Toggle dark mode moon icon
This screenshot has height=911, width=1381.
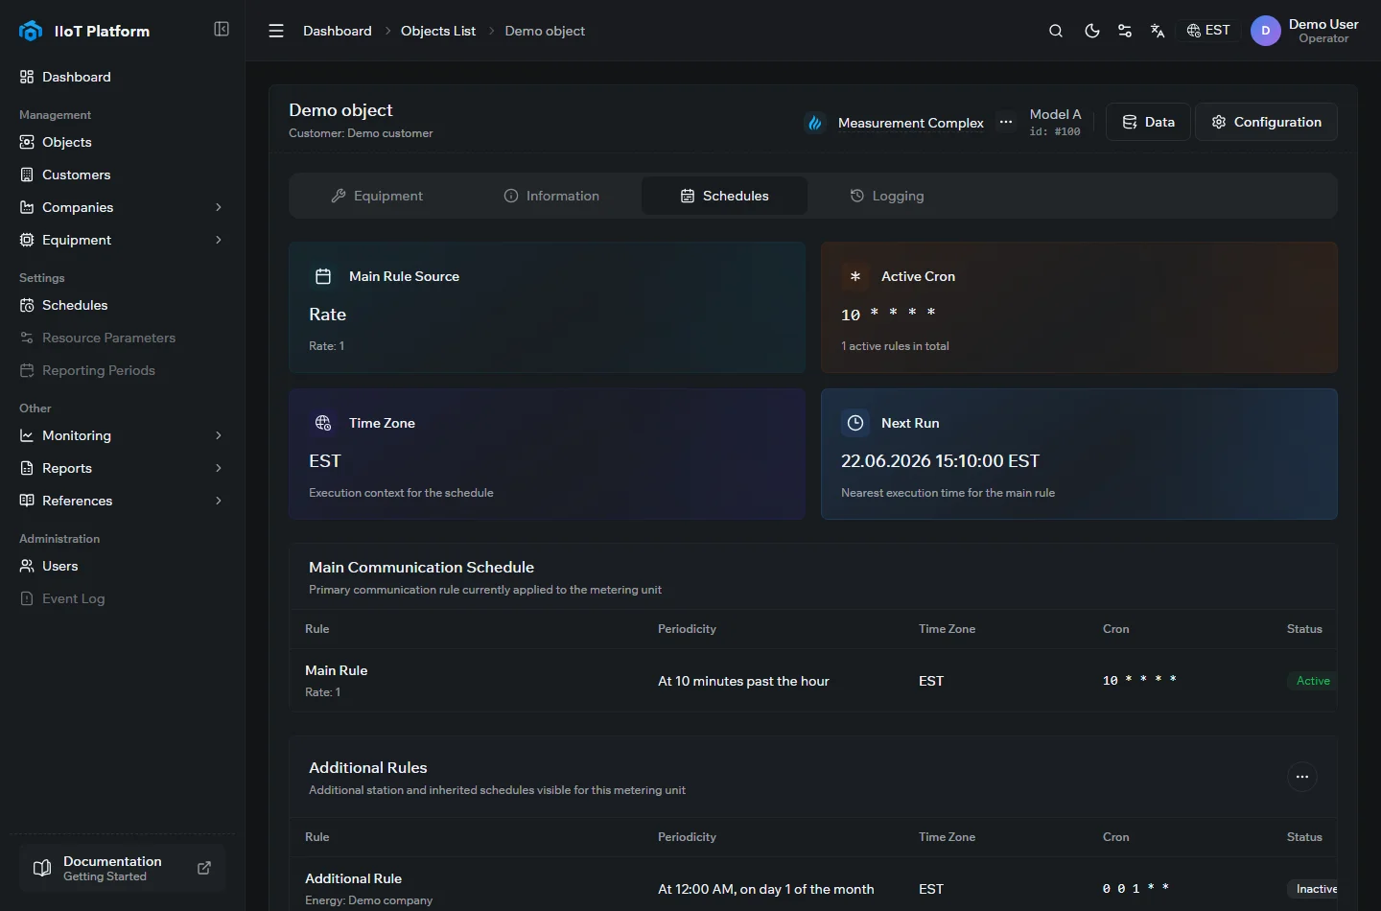[x=1091, y=31]
